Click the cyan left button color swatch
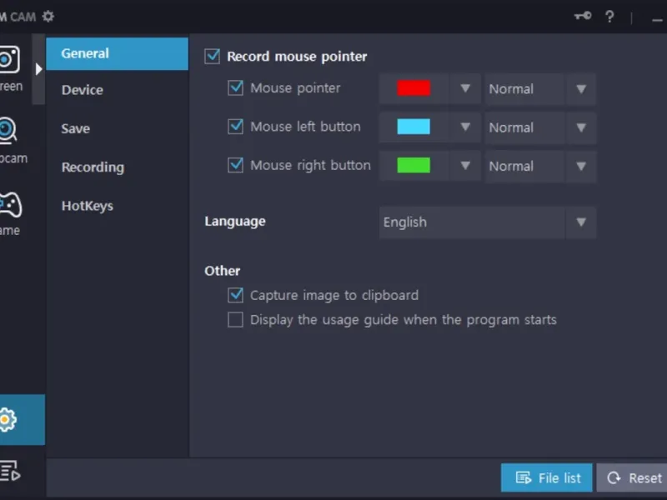The height and width of the screenshot is (500, 667). pyautogui.click(x=414, y=127)
